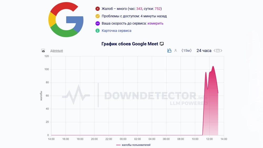Click the Google logo image

point(66,20)
